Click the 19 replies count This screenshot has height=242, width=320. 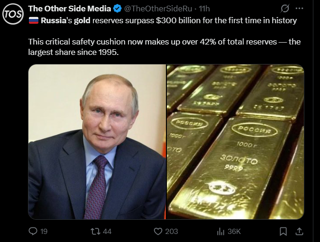[x=44, y=231]
